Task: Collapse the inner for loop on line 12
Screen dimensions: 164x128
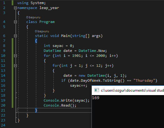Action: point(15,66)
